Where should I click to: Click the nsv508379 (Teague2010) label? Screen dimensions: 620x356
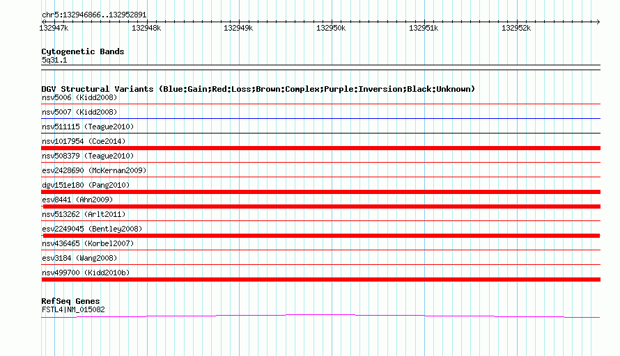pos(88,156)
